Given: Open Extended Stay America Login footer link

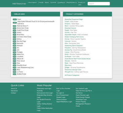Looking at the screenshot, I should pyautogui.click(x=44, y=96).
